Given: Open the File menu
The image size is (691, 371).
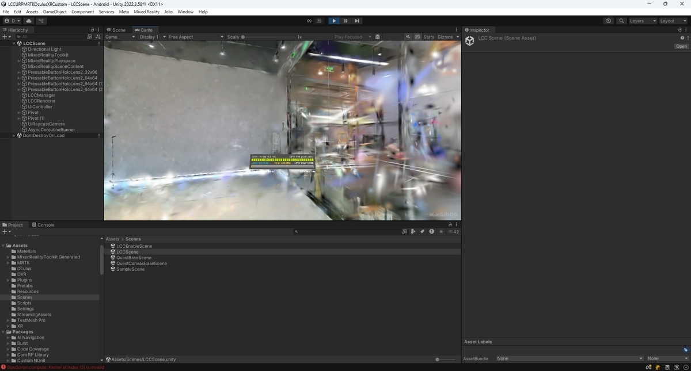Looking at the screenshot, I should pos(6,12).
